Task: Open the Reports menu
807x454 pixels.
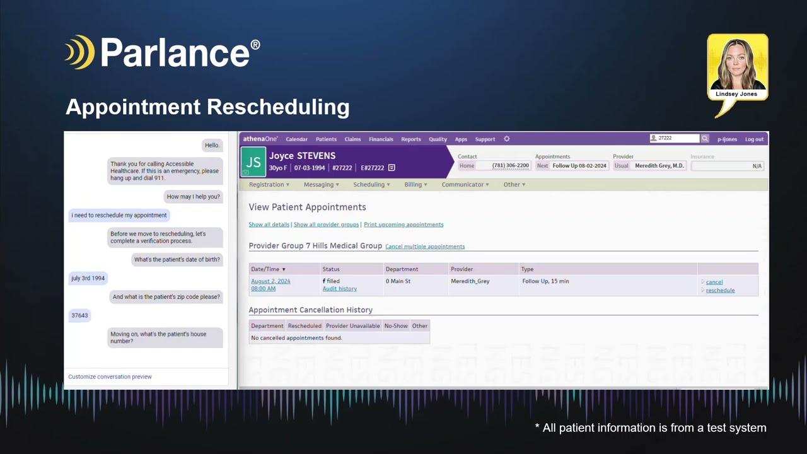Action: pyautogui.click(x=411, y=139)
